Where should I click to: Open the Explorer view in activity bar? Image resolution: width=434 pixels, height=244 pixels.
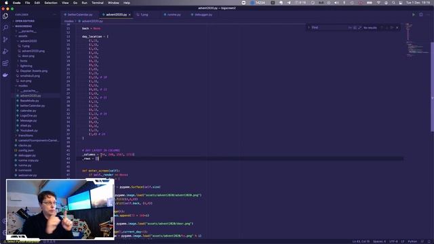(5, 16)
